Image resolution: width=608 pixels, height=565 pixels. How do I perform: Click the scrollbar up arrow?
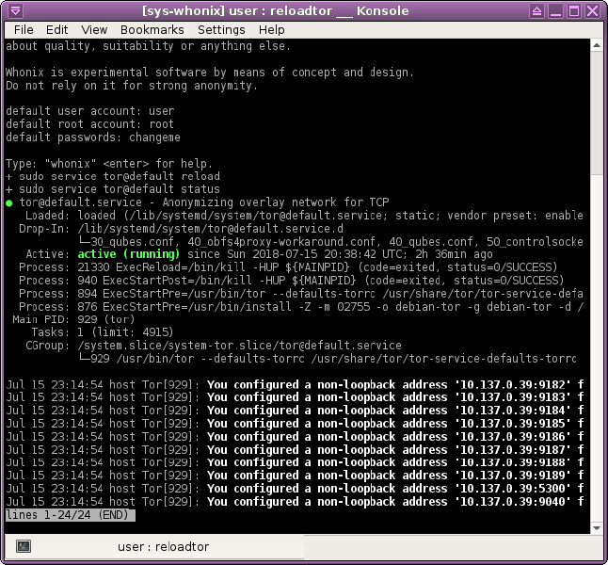(x=597, y=45)
